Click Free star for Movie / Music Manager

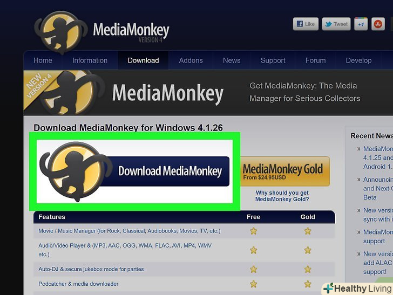tap(253, 231)
